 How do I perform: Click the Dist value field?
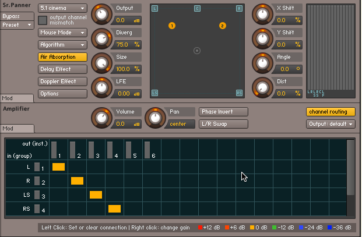287,94
